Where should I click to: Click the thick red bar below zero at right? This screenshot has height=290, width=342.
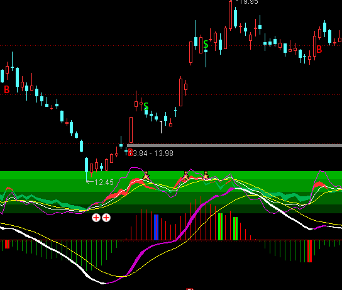pos(309,251)
